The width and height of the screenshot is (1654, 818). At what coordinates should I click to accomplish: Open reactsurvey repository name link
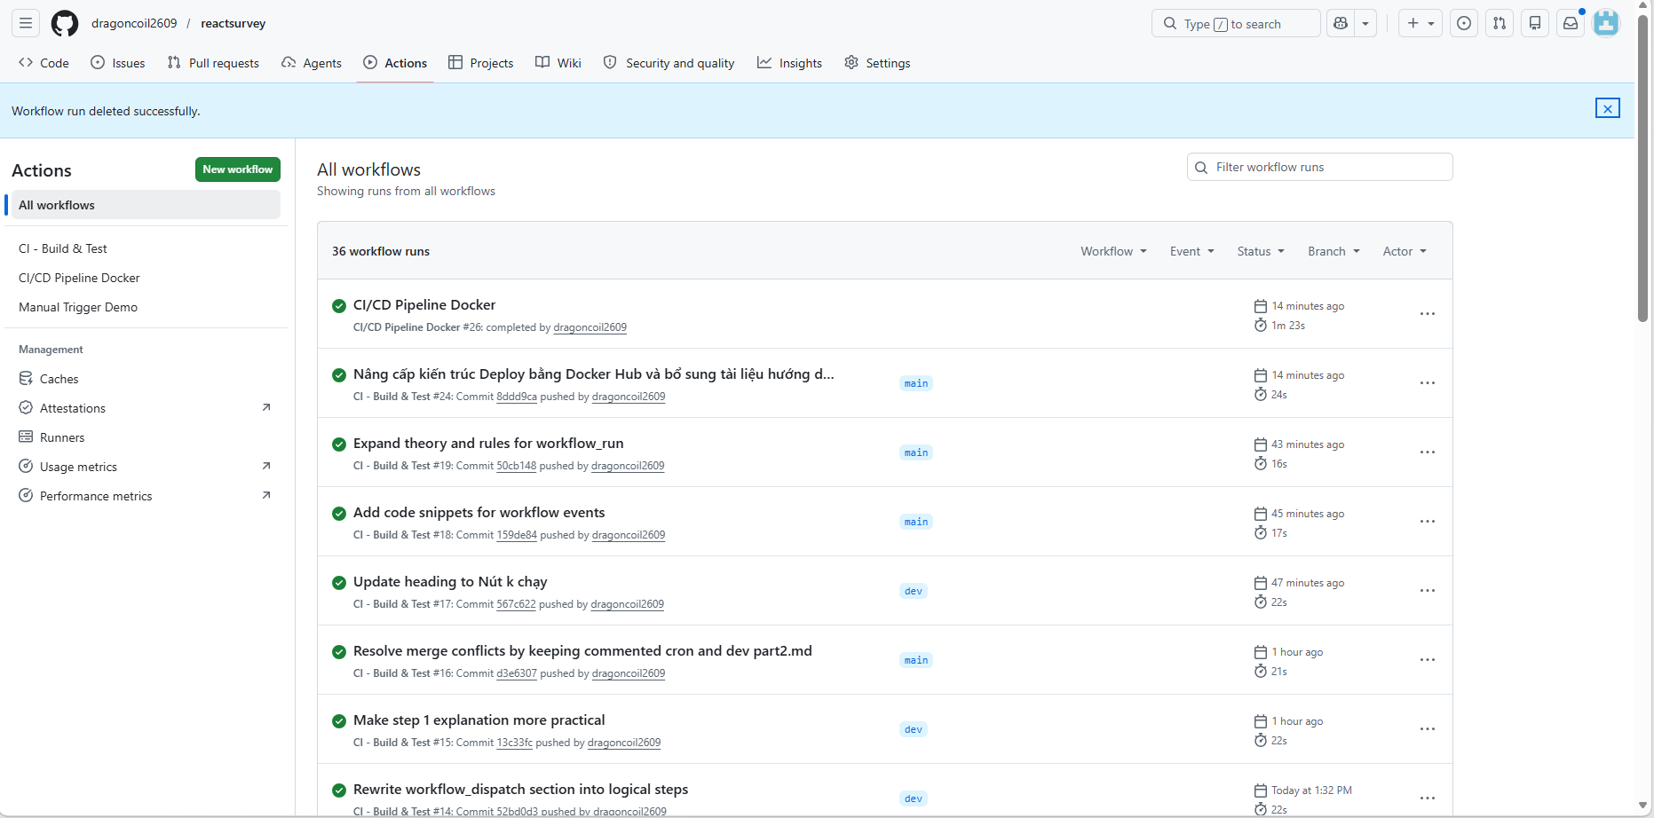click(x=233, y=23)
